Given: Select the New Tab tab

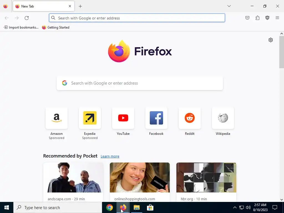Looking at the screenshot, I should (44, 6).
